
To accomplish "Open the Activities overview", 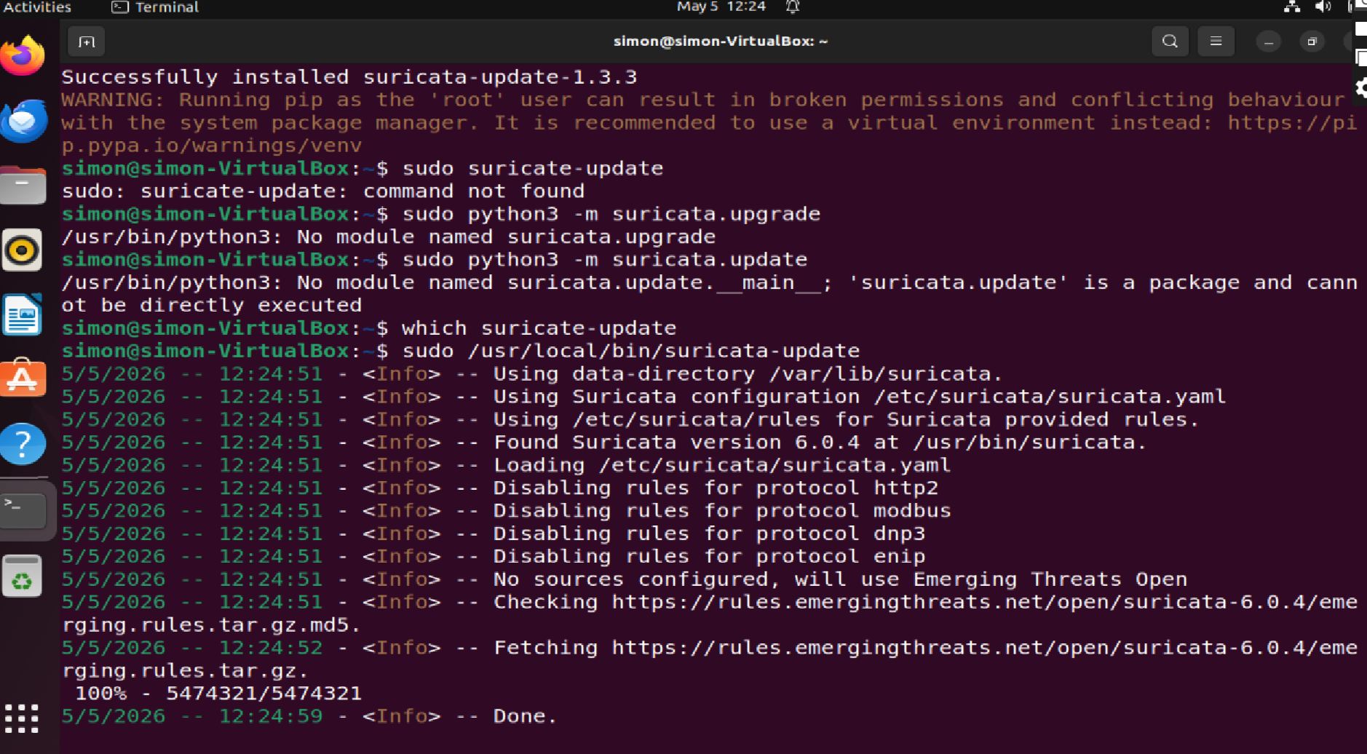I will 37,7.
